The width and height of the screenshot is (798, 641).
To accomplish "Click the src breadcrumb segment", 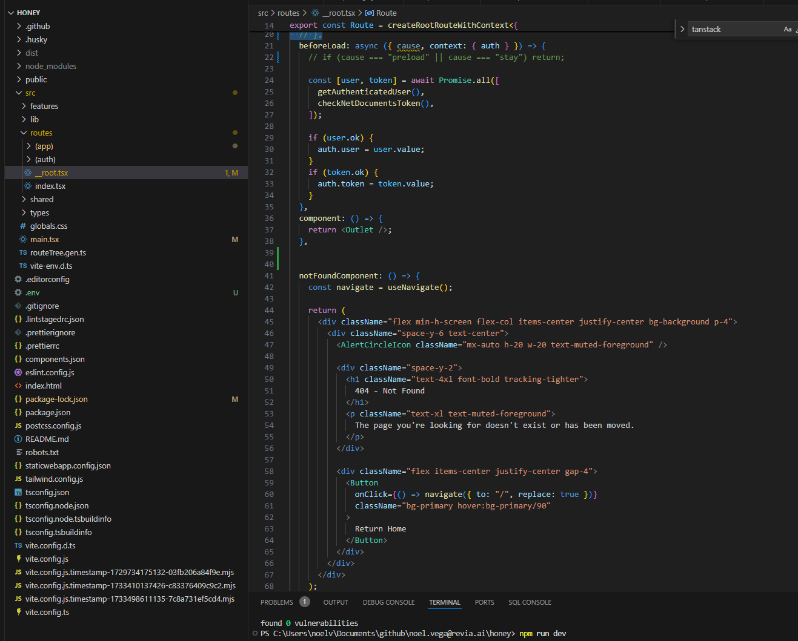I will click(263, 13).
